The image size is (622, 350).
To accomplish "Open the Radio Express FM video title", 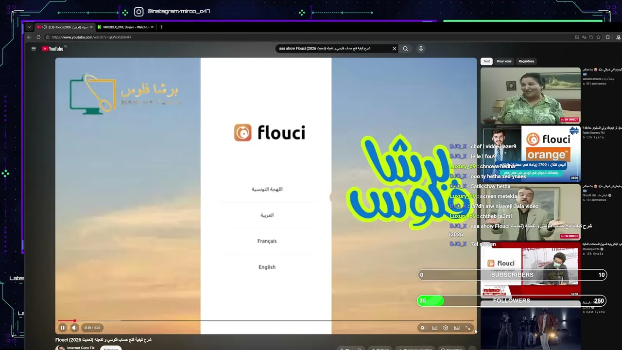I will [x=602, y=128].
